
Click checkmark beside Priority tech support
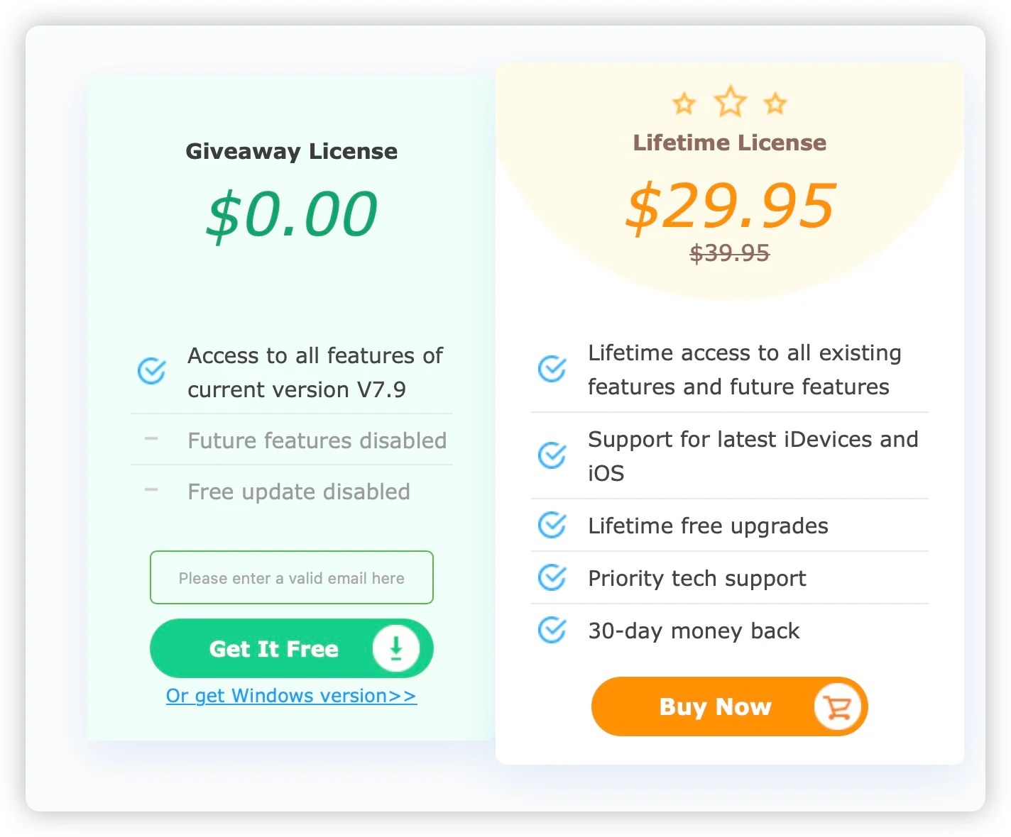pos(552,577)
